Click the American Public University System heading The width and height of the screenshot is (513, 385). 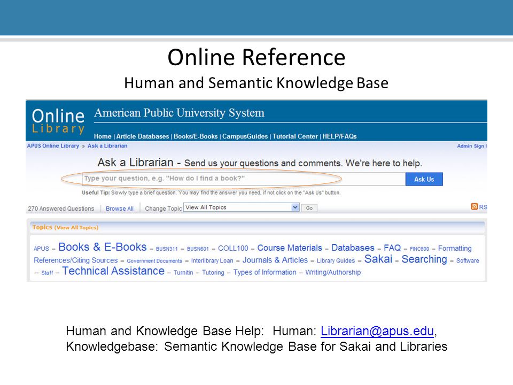pos(180,113)
